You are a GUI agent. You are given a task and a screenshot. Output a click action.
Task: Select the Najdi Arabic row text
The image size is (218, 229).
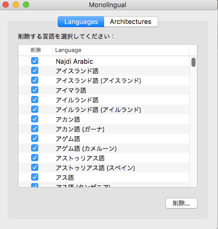point(75,61)
